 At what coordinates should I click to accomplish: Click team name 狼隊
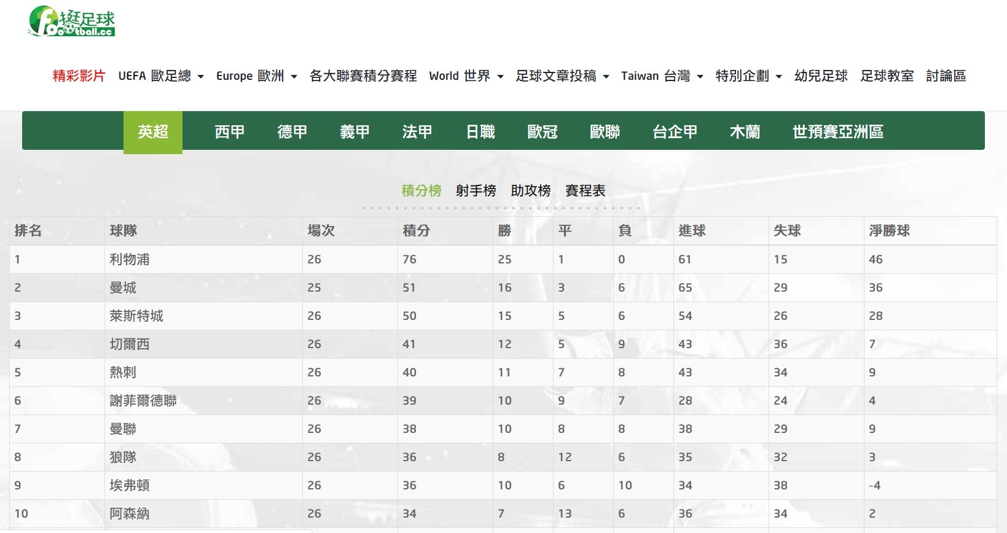pos(123,457)
